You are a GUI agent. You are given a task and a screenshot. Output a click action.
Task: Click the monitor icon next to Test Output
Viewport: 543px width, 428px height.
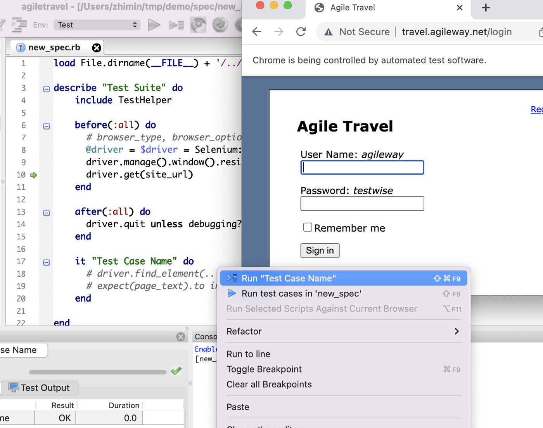14,387
